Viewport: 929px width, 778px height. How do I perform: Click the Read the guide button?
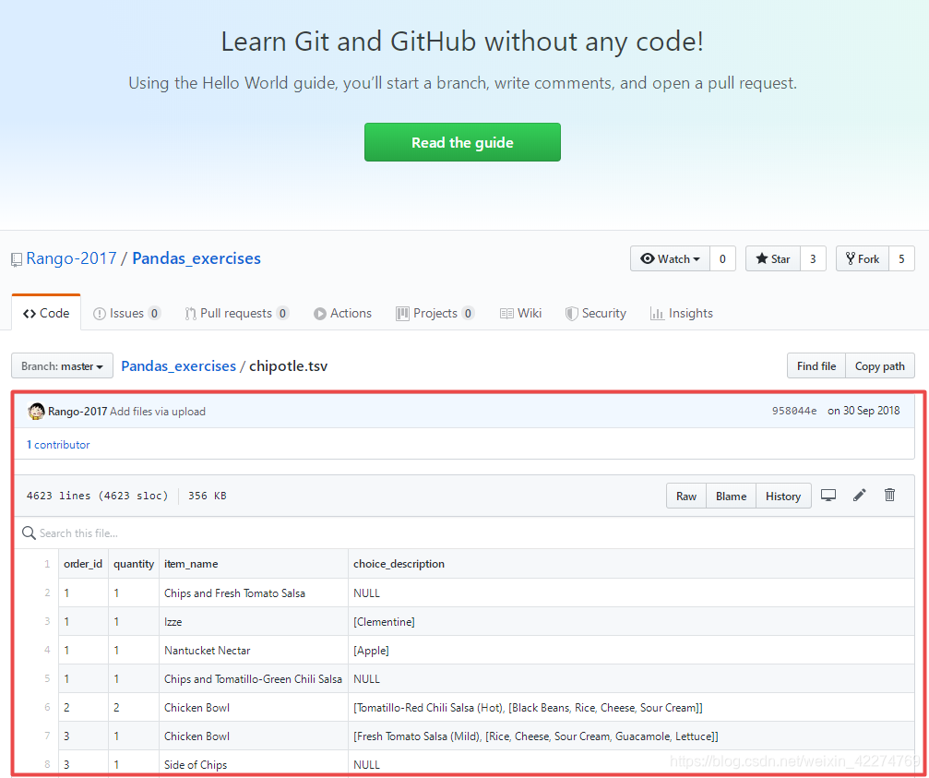(462, 142)
